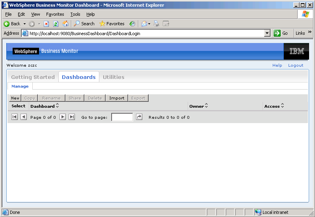315x217 pixels.
Task: Click the 'Results 0 to 0 of 0' text
Action: click(x=169, y=117)
